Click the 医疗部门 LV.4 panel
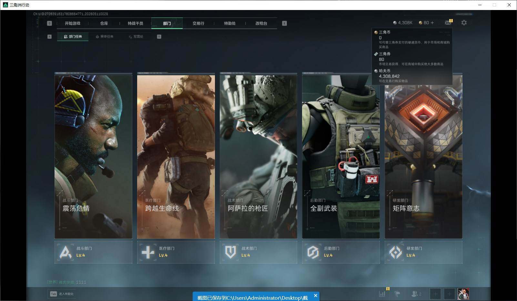Screen dimensions: 517x301 tap(176, 252)
